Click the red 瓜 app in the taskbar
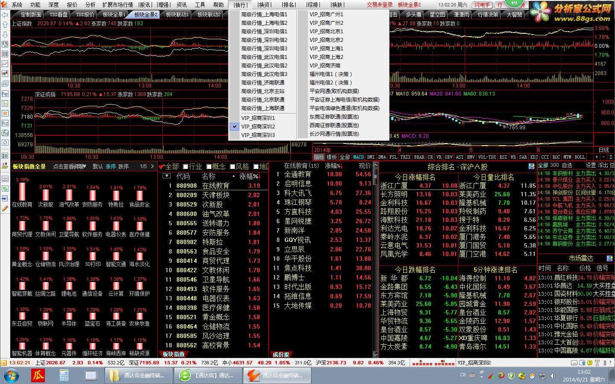The image size is (615, 384). click(x=38, y=375)
